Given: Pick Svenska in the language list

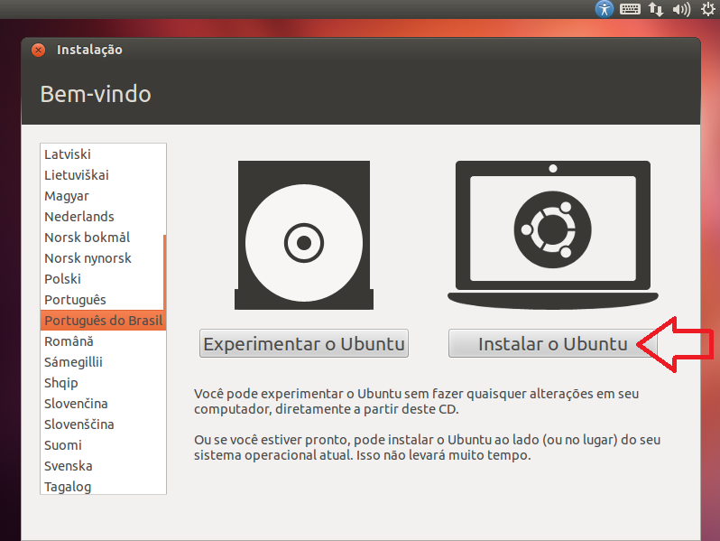Looking at the screenshot, I should tap(103, 466).
